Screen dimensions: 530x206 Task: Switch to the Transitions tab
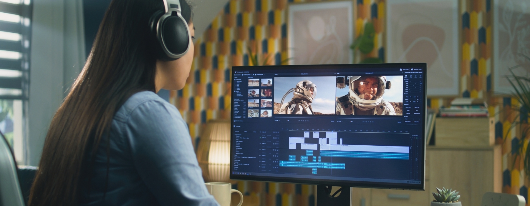click(237, 132)
